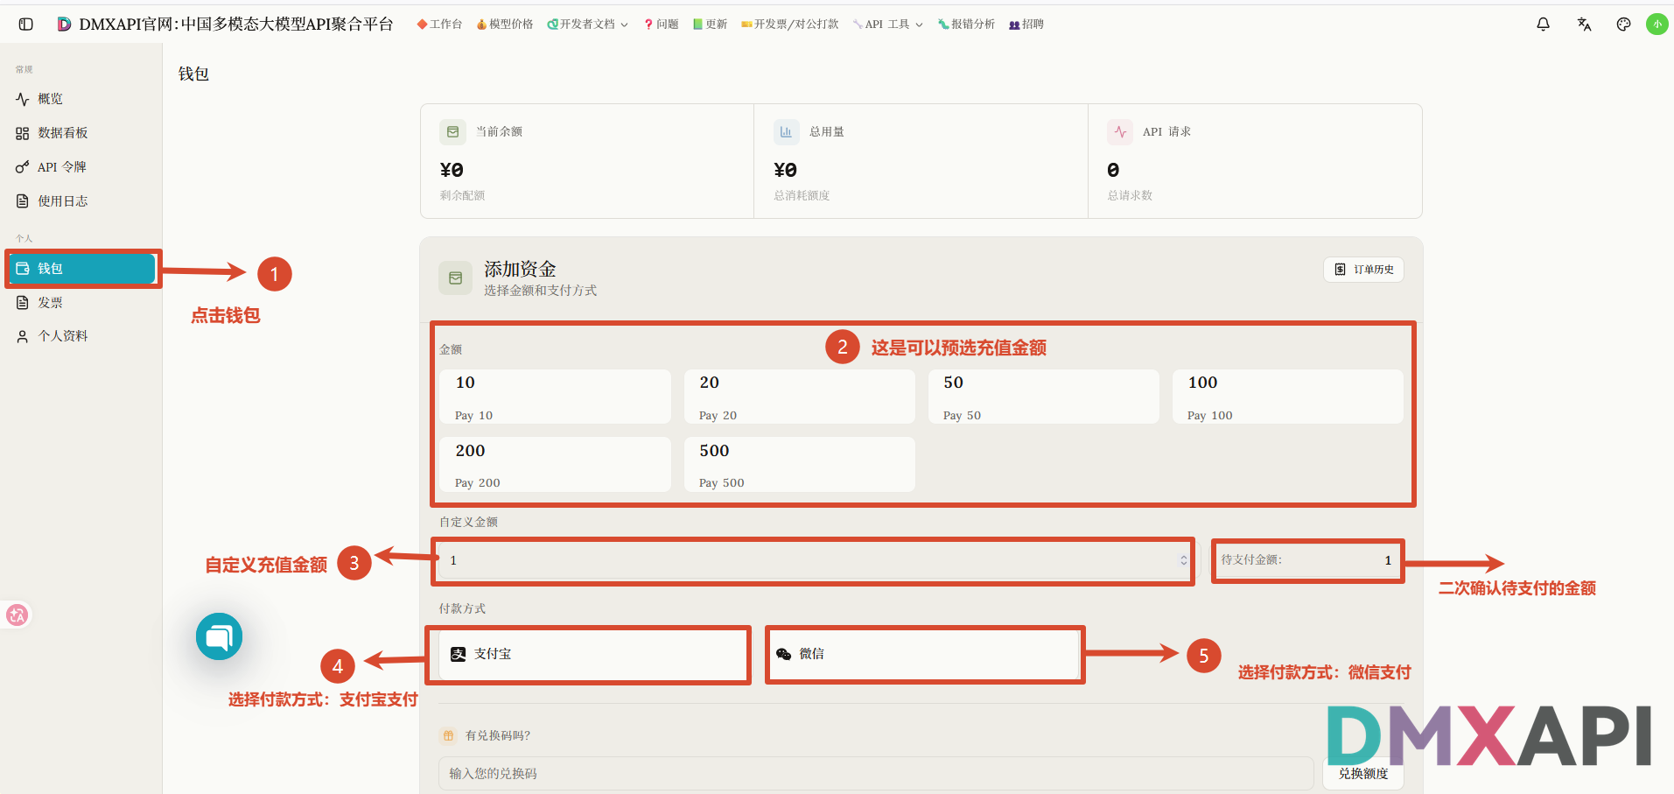This screenshot has height=794, width=1674.
Task: Open 概览 in the sidebar
Action: pos(81,99)
